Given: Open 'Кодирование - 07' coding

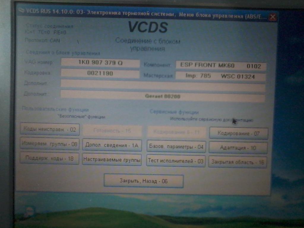Looking at the screenshot, I should pyautogui.click(x=239, y=133).
